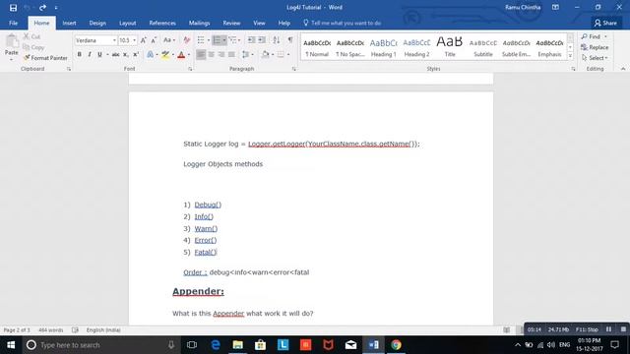Apply the red font color
The width and height of the screenshot is (630, 354).
click(181, 55)
